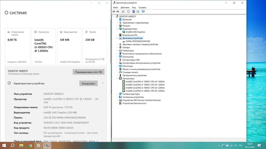
Task: Click the computer icon next to DESKTOP-JMEB5TI root
Action: coord(117,16)
